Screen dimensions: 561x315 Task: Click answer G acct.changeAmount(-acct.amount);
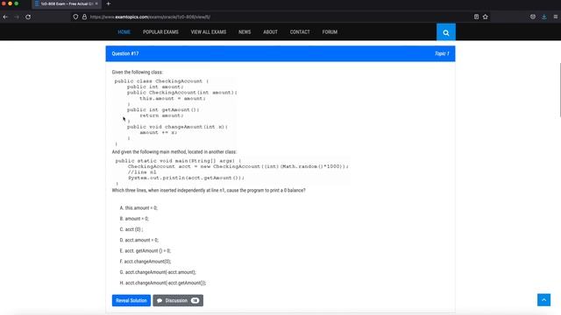pos(158,272)
